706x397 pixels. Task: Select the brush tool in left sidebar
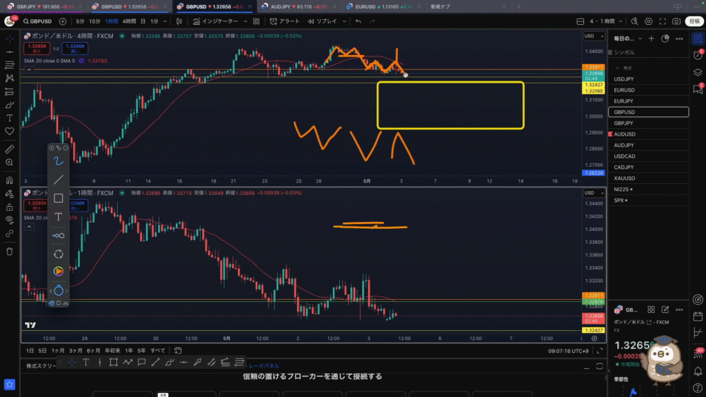point(10,105)
